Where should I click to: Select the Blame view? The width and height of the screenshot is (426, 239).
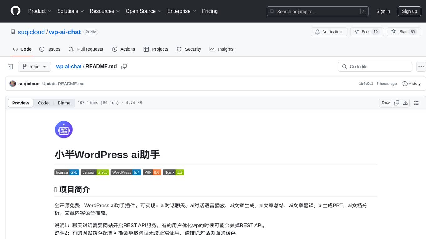64,103
